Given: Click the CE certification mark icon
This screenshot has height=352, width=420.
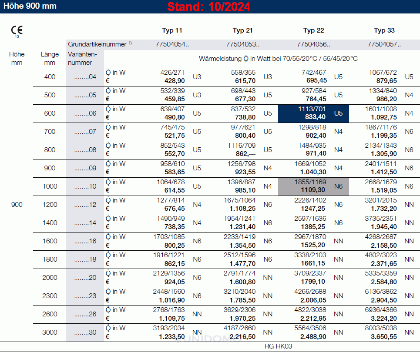Looking at the screenshot, I should [17, 30].
